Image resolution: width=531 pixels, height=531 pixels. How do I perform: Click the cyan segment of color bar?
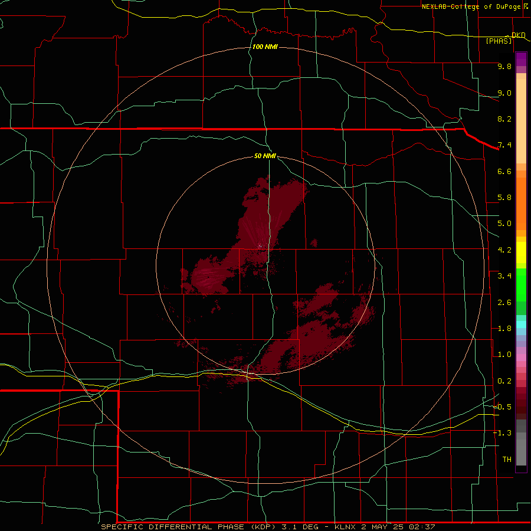click(521, 324)
